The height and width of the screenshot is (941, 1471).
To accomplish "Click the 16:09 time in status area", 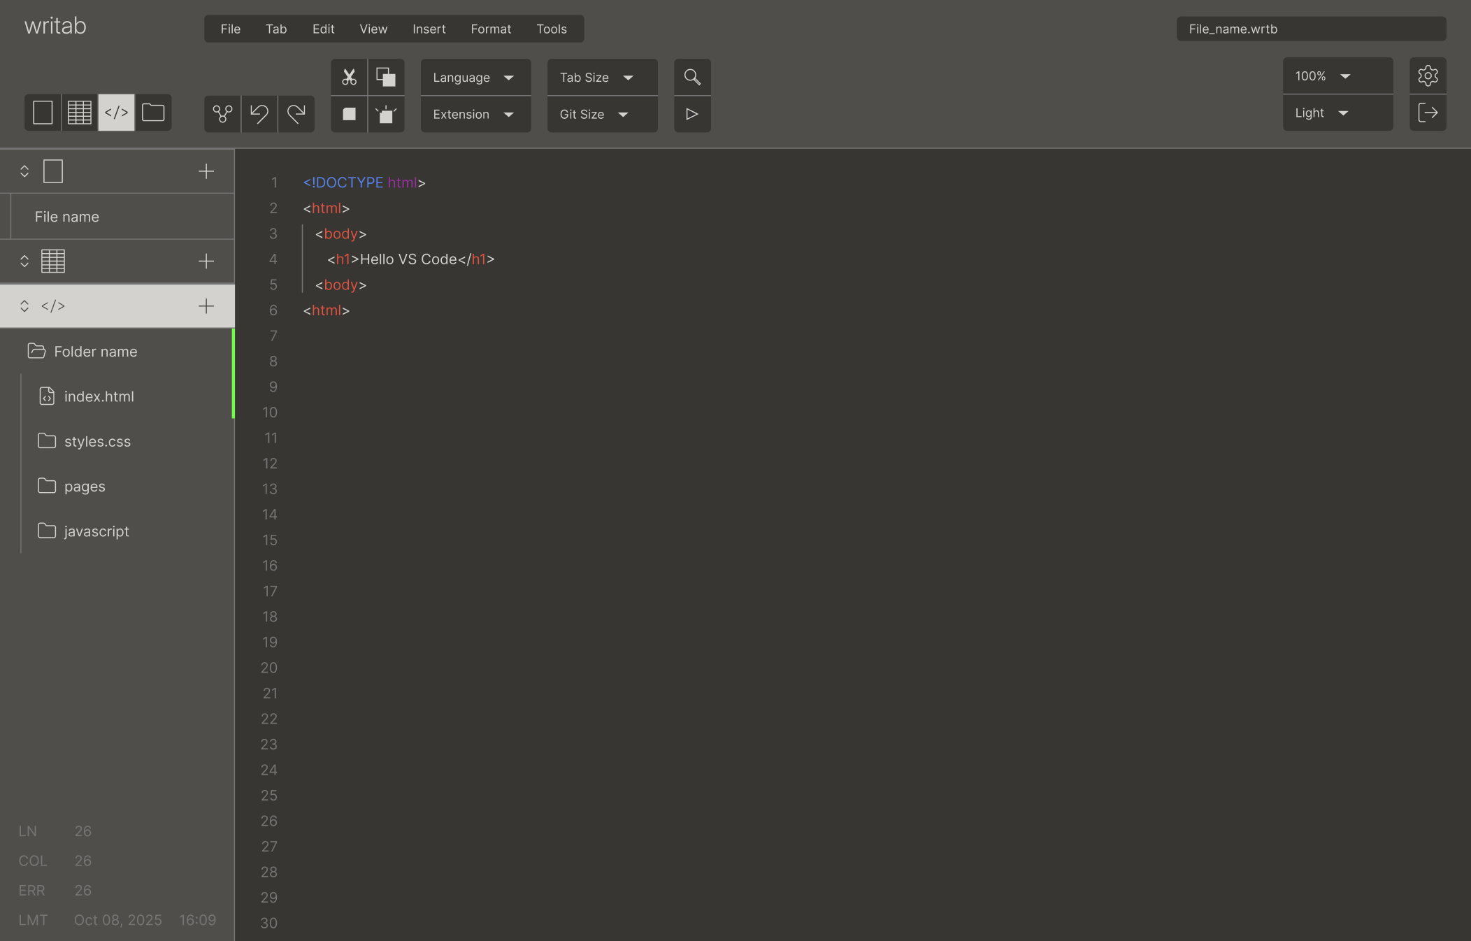I will (x=198, y=920).
